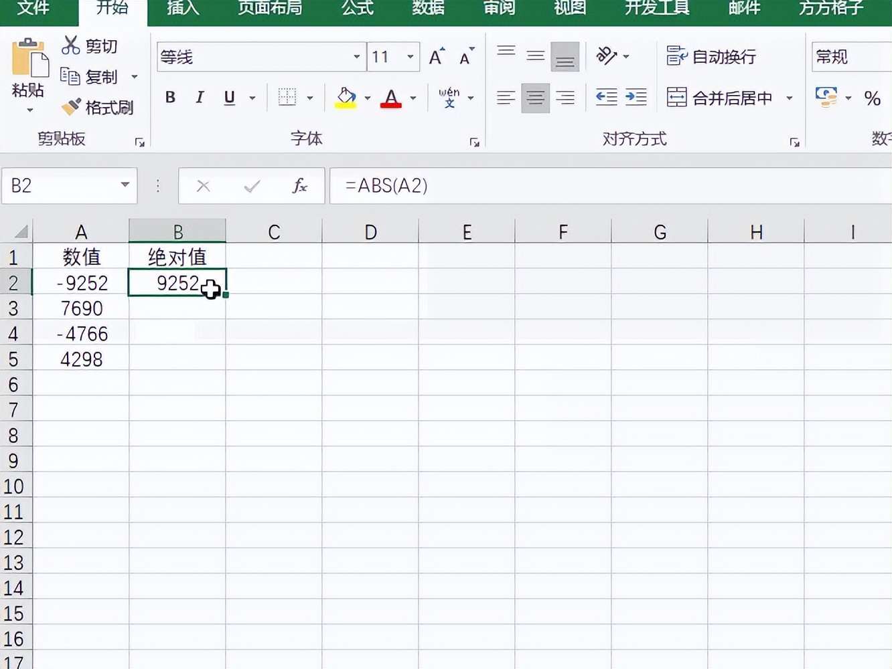Image resolution: width=892 pixels, height=669 pixels.
Task: Toggle 自动换行 wrap text
Action: 711,57
